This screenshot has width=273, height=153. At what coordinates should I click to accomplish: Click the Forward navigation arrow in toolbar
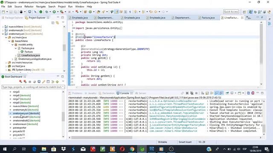point(163,12)
